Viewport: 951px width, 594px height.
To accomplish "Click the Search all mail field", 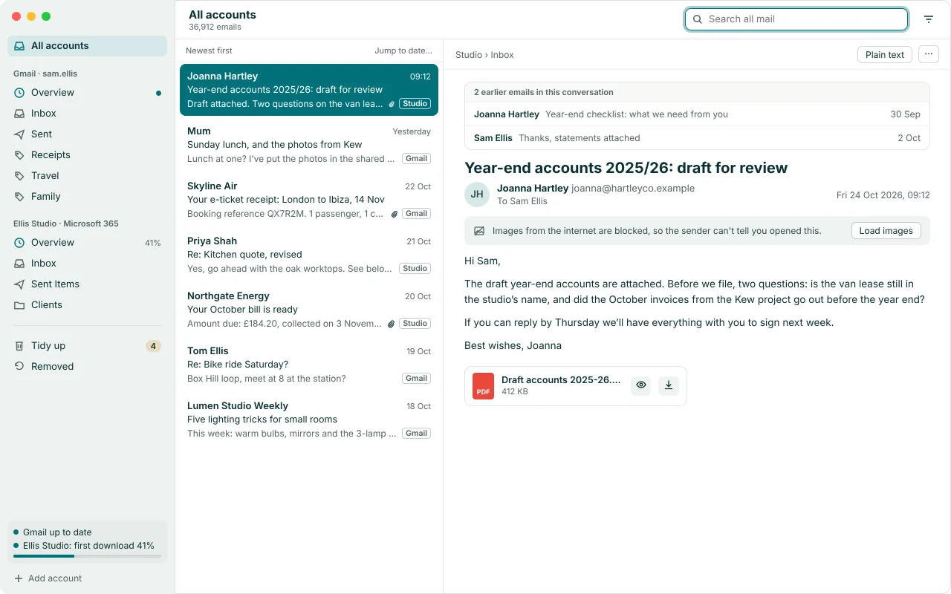I will (796, 19).
